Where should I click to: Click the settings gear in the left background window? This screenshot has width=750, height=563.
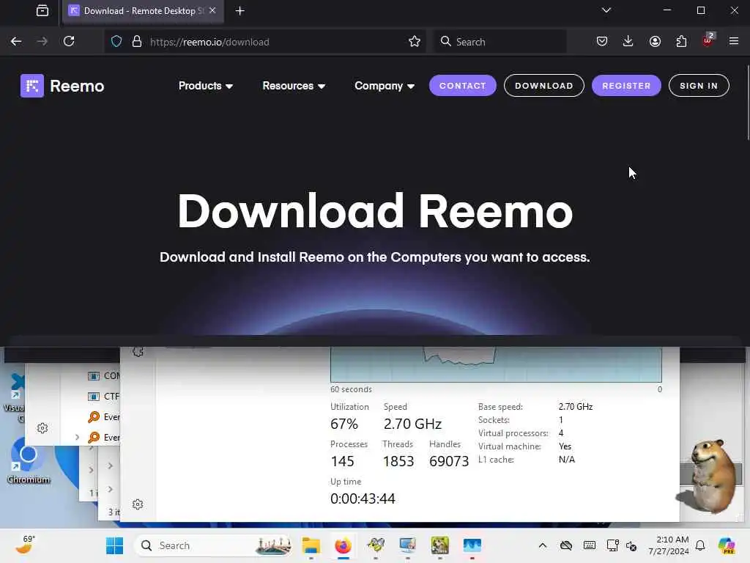42,428
